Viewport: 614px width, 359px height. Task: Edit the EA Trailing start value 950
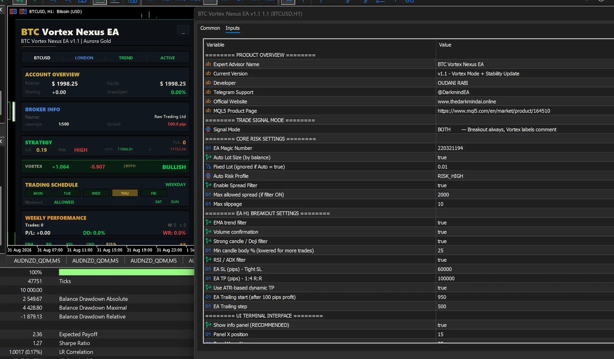(525, 297)
